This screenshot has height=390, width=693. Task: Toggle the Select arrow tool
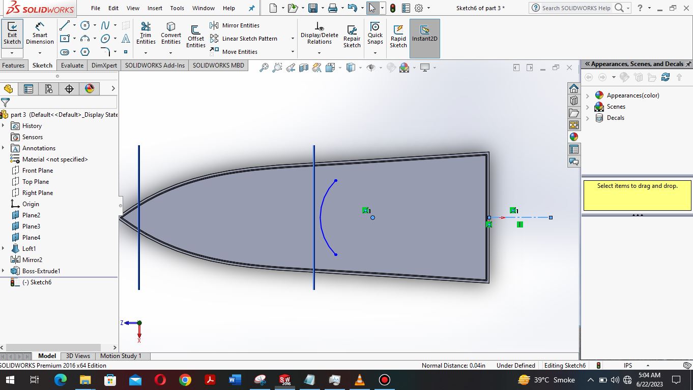pos(372,8)
